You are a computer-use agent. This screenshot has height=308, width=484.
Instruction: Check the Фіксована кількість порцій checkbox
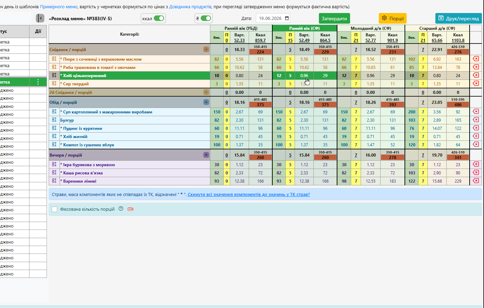coord(54,209)
